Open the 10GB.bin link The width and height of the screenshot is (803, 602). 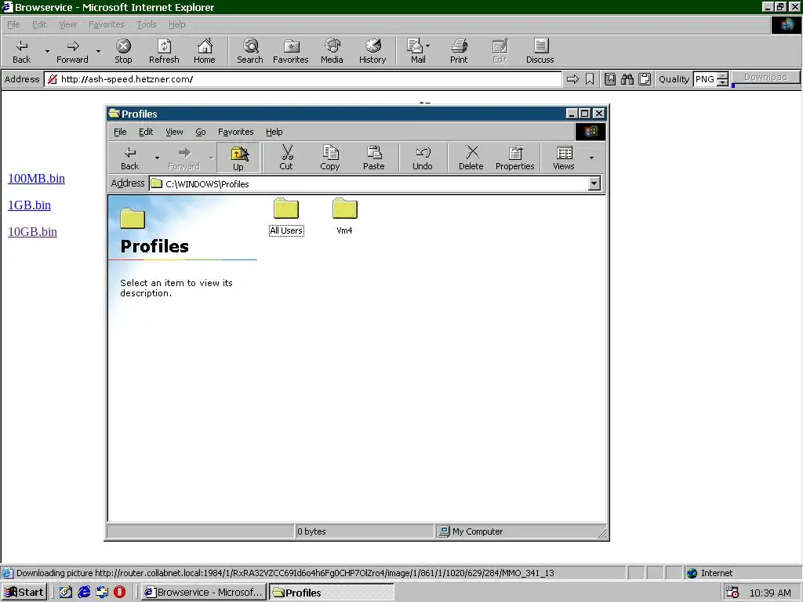pos(32,231)
